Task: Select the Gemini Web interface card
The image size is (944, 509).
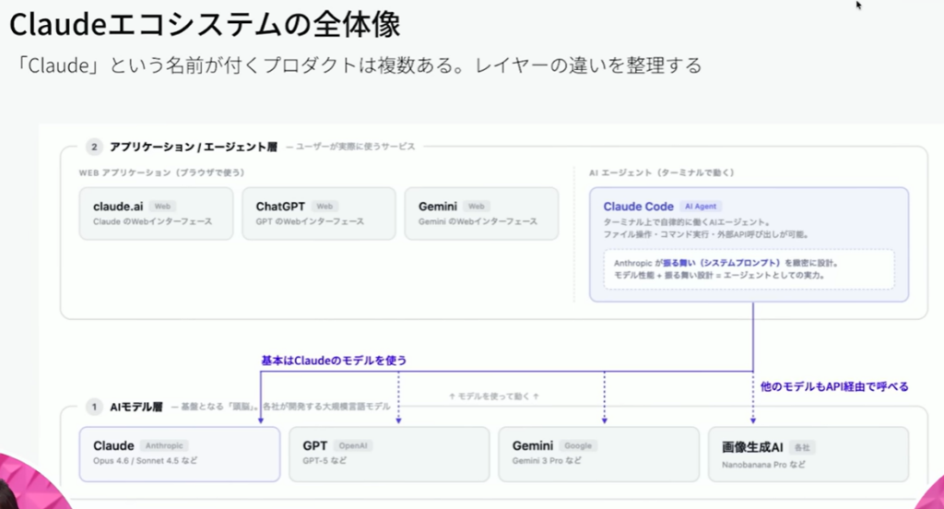Action: tap(481, 214)
